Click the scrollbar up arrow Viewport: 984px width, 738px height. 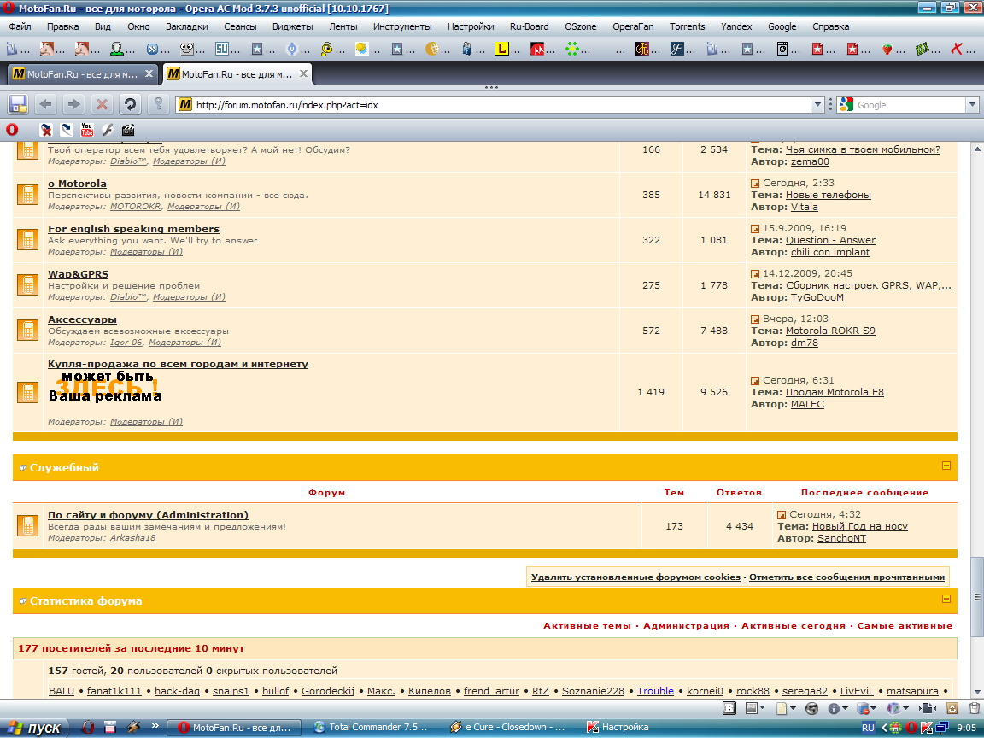[977, 148]
